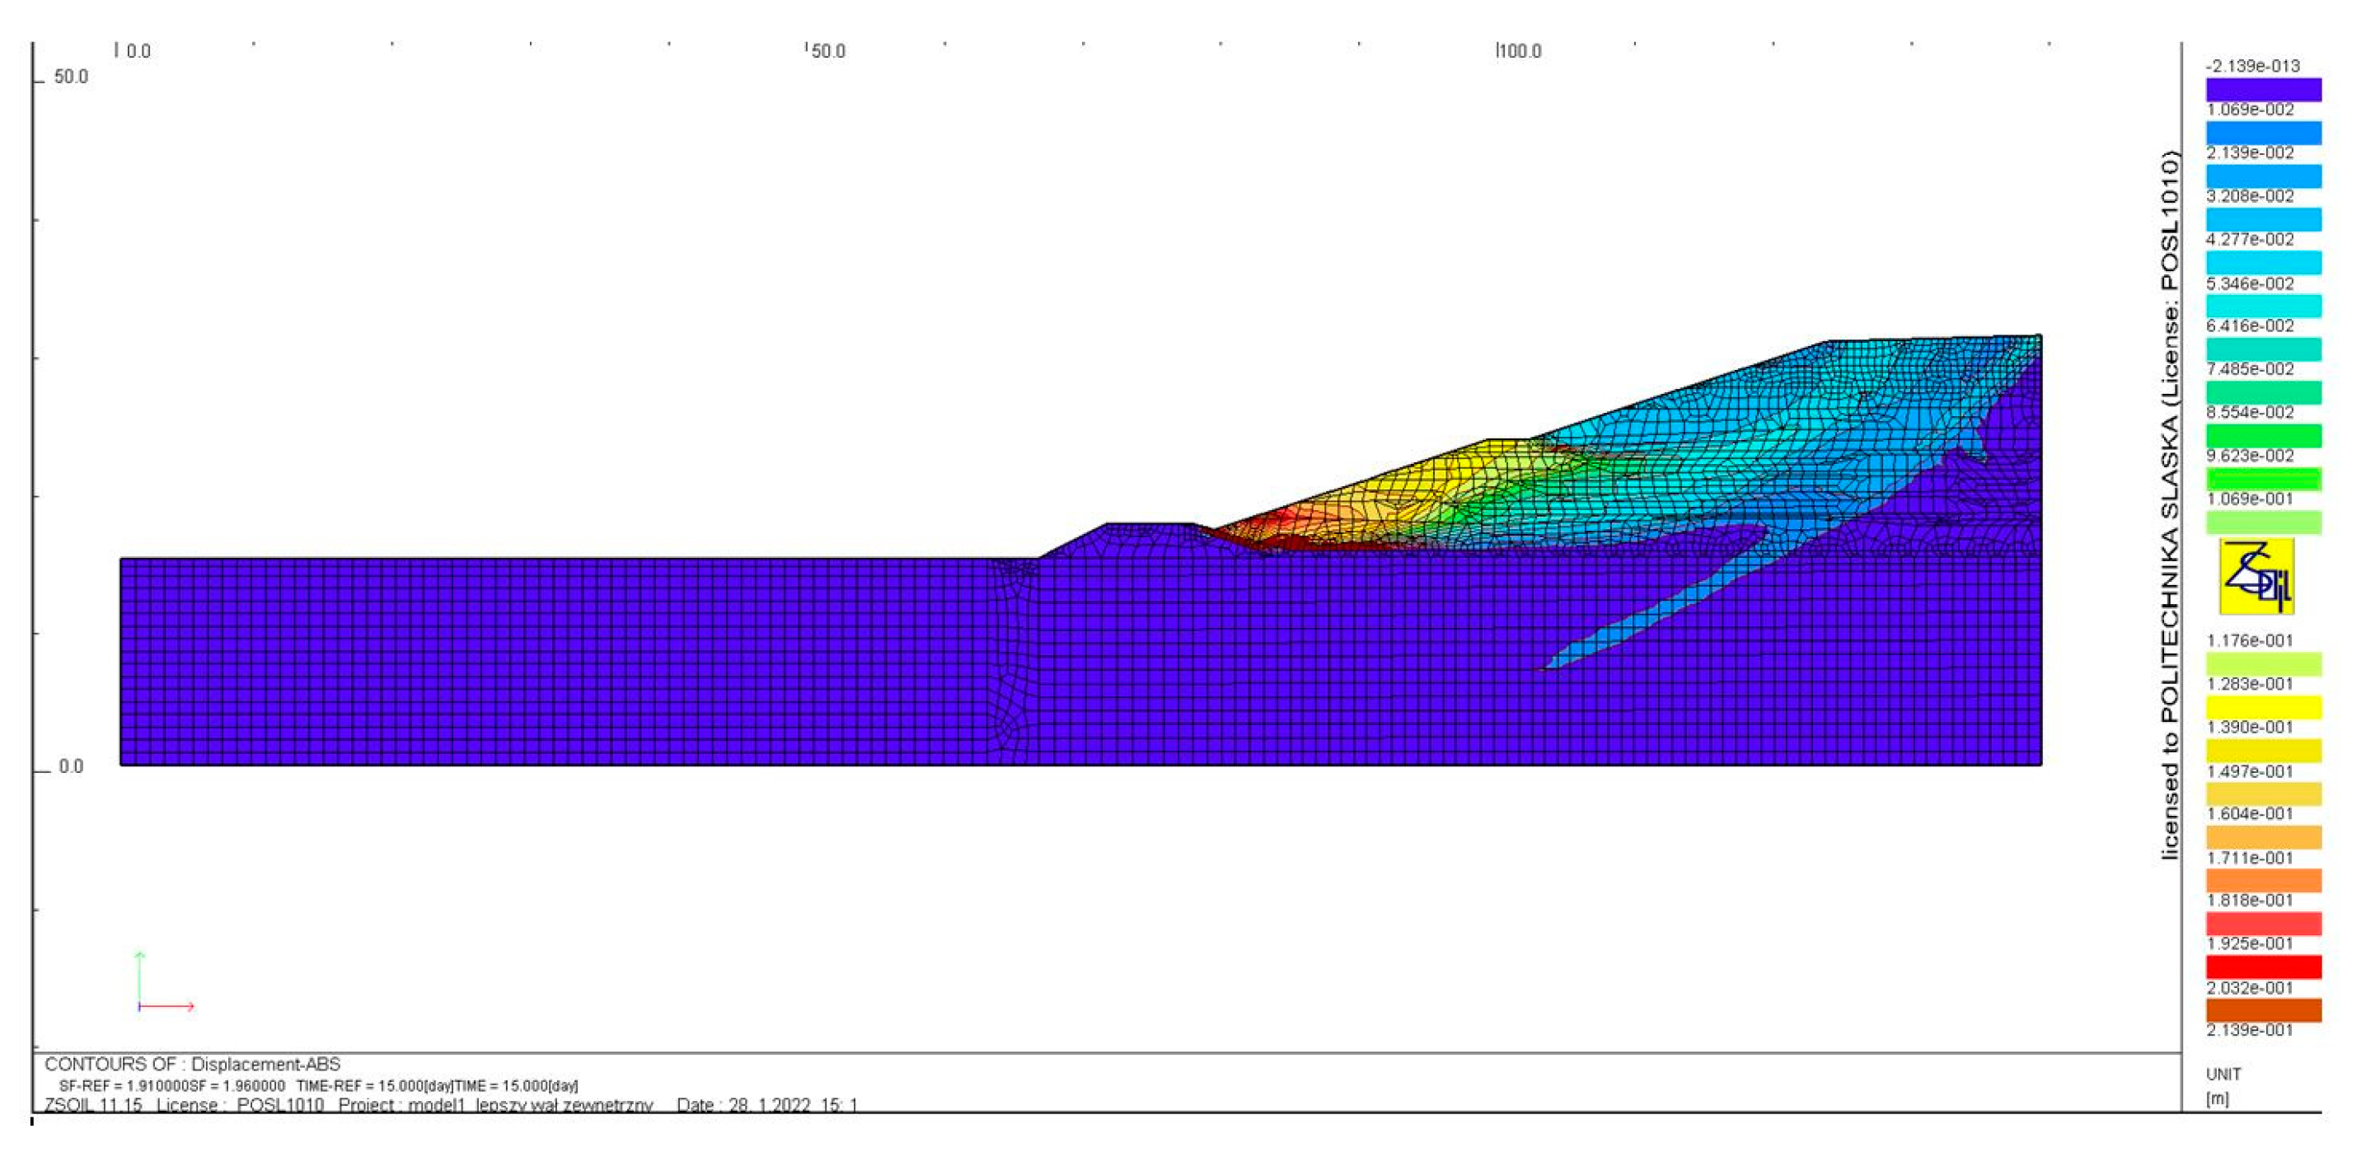Select the bright red legend swatch below 1.925e-001

click(2263, 967)
